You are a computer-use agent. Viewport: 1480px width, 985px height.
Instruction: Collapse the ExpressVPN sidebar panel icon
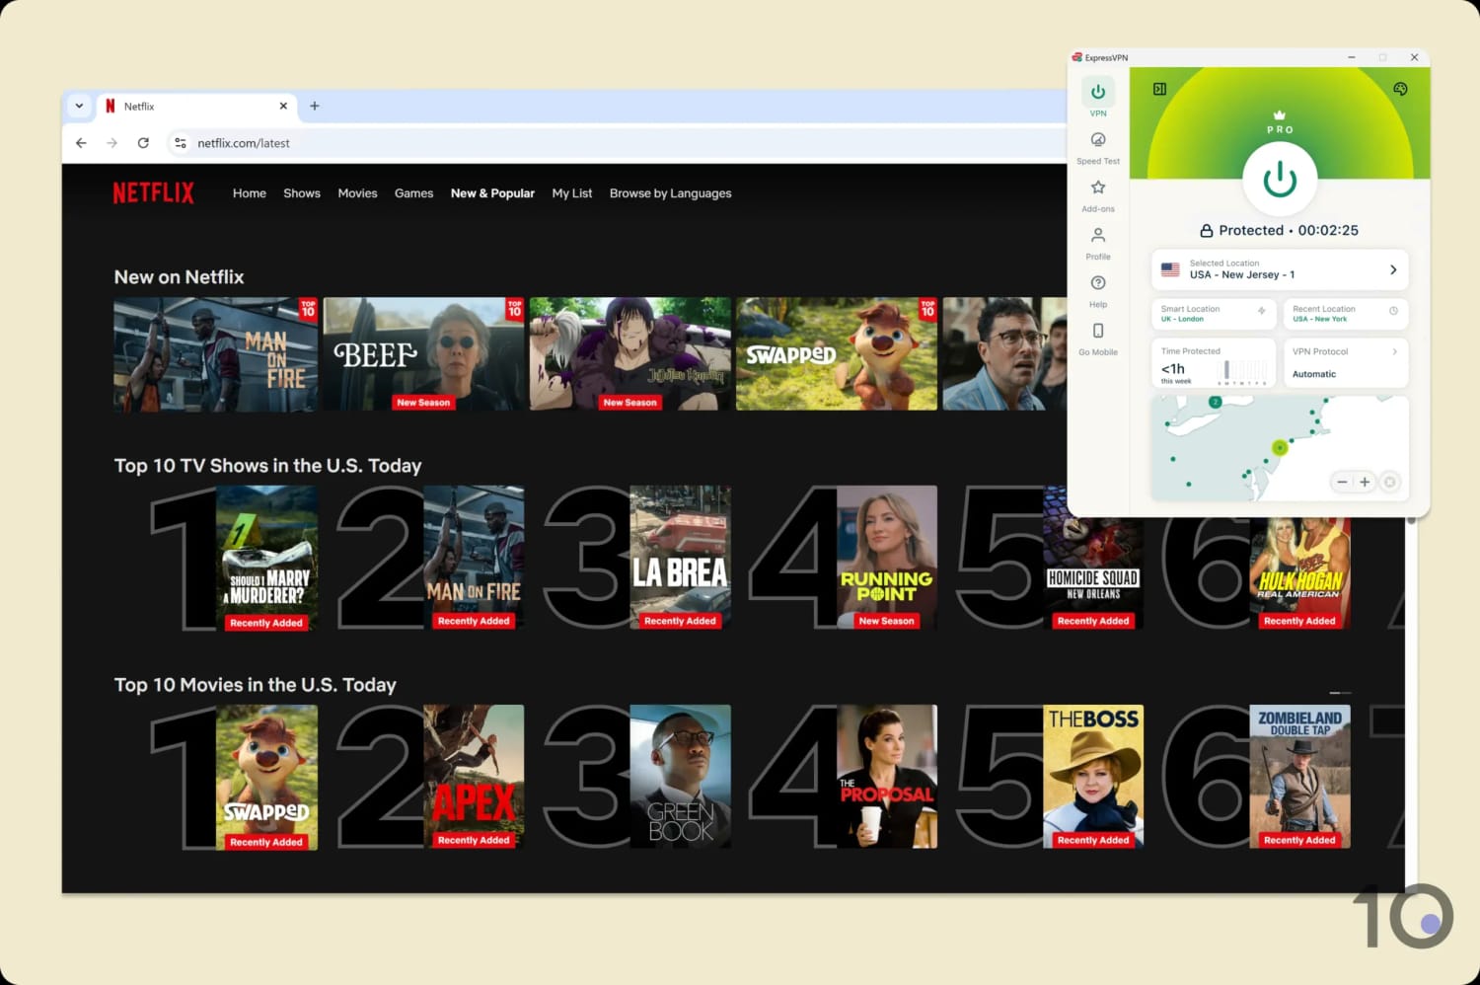tap(1159, 89)
